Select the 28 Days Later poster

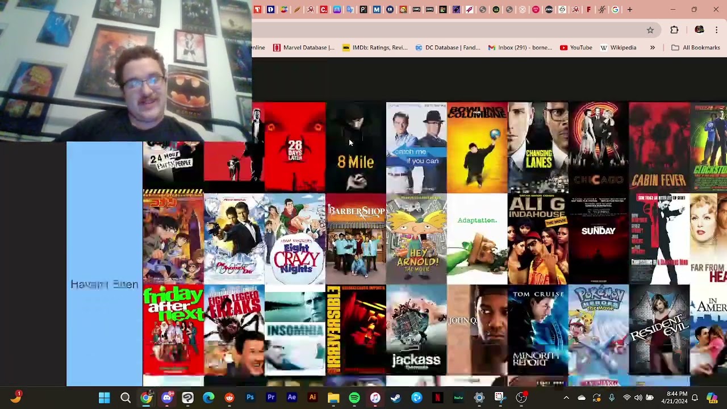tap(295, 147)
